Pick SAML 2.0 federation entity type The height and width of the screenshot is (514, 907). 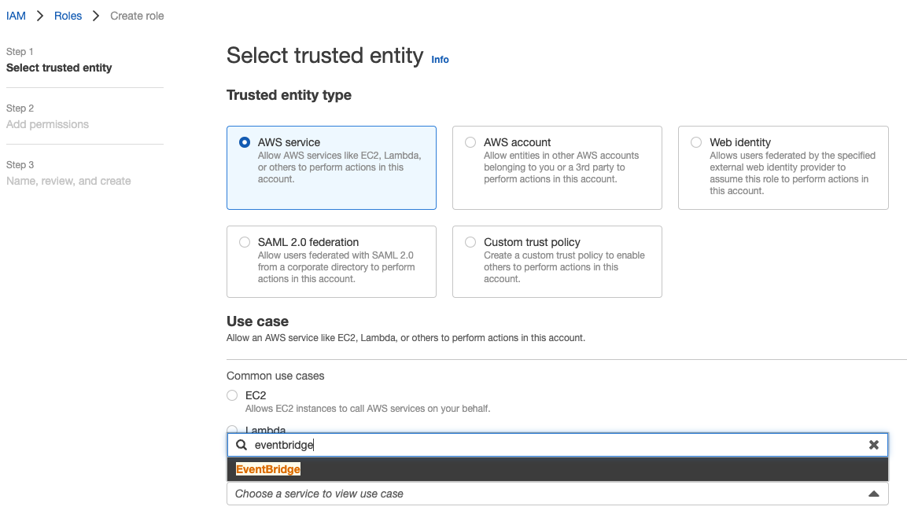244,242
